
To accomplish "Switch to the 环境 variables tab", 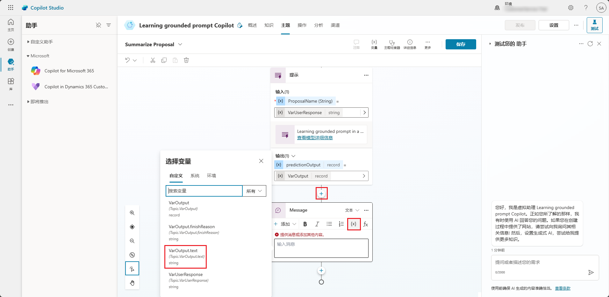I will 211,176.
